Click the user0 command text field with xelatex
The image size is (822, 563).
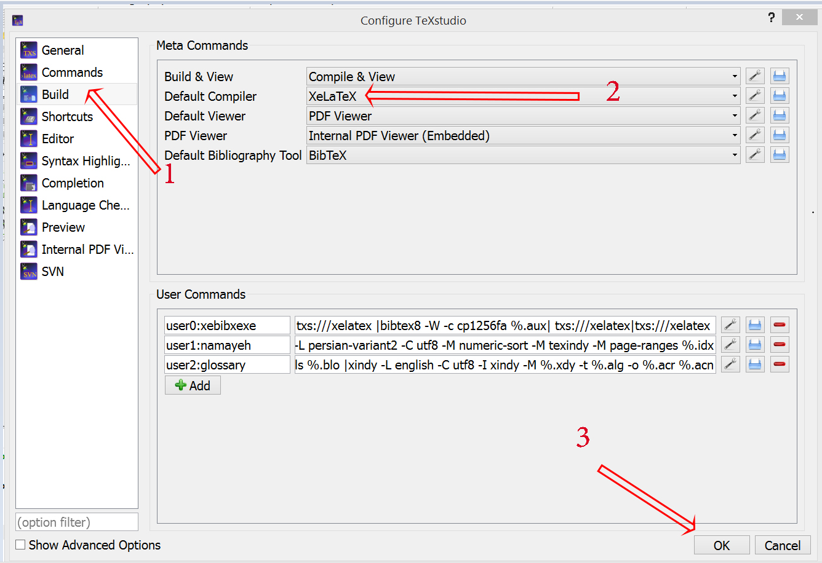tap(505, 325)
